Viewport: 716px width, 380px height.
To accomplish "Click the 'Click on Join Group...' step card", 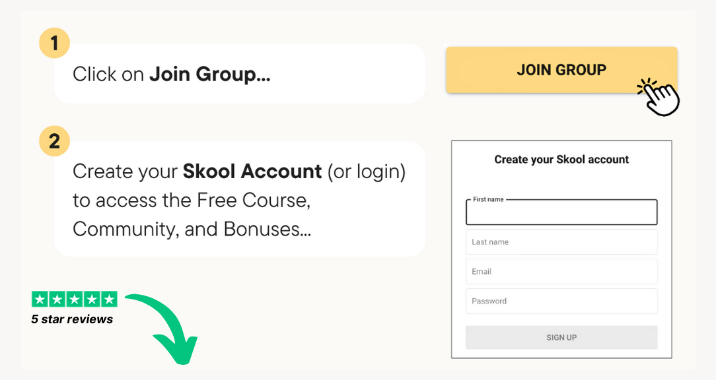I will pyautogui.click(x=240, y=73).
